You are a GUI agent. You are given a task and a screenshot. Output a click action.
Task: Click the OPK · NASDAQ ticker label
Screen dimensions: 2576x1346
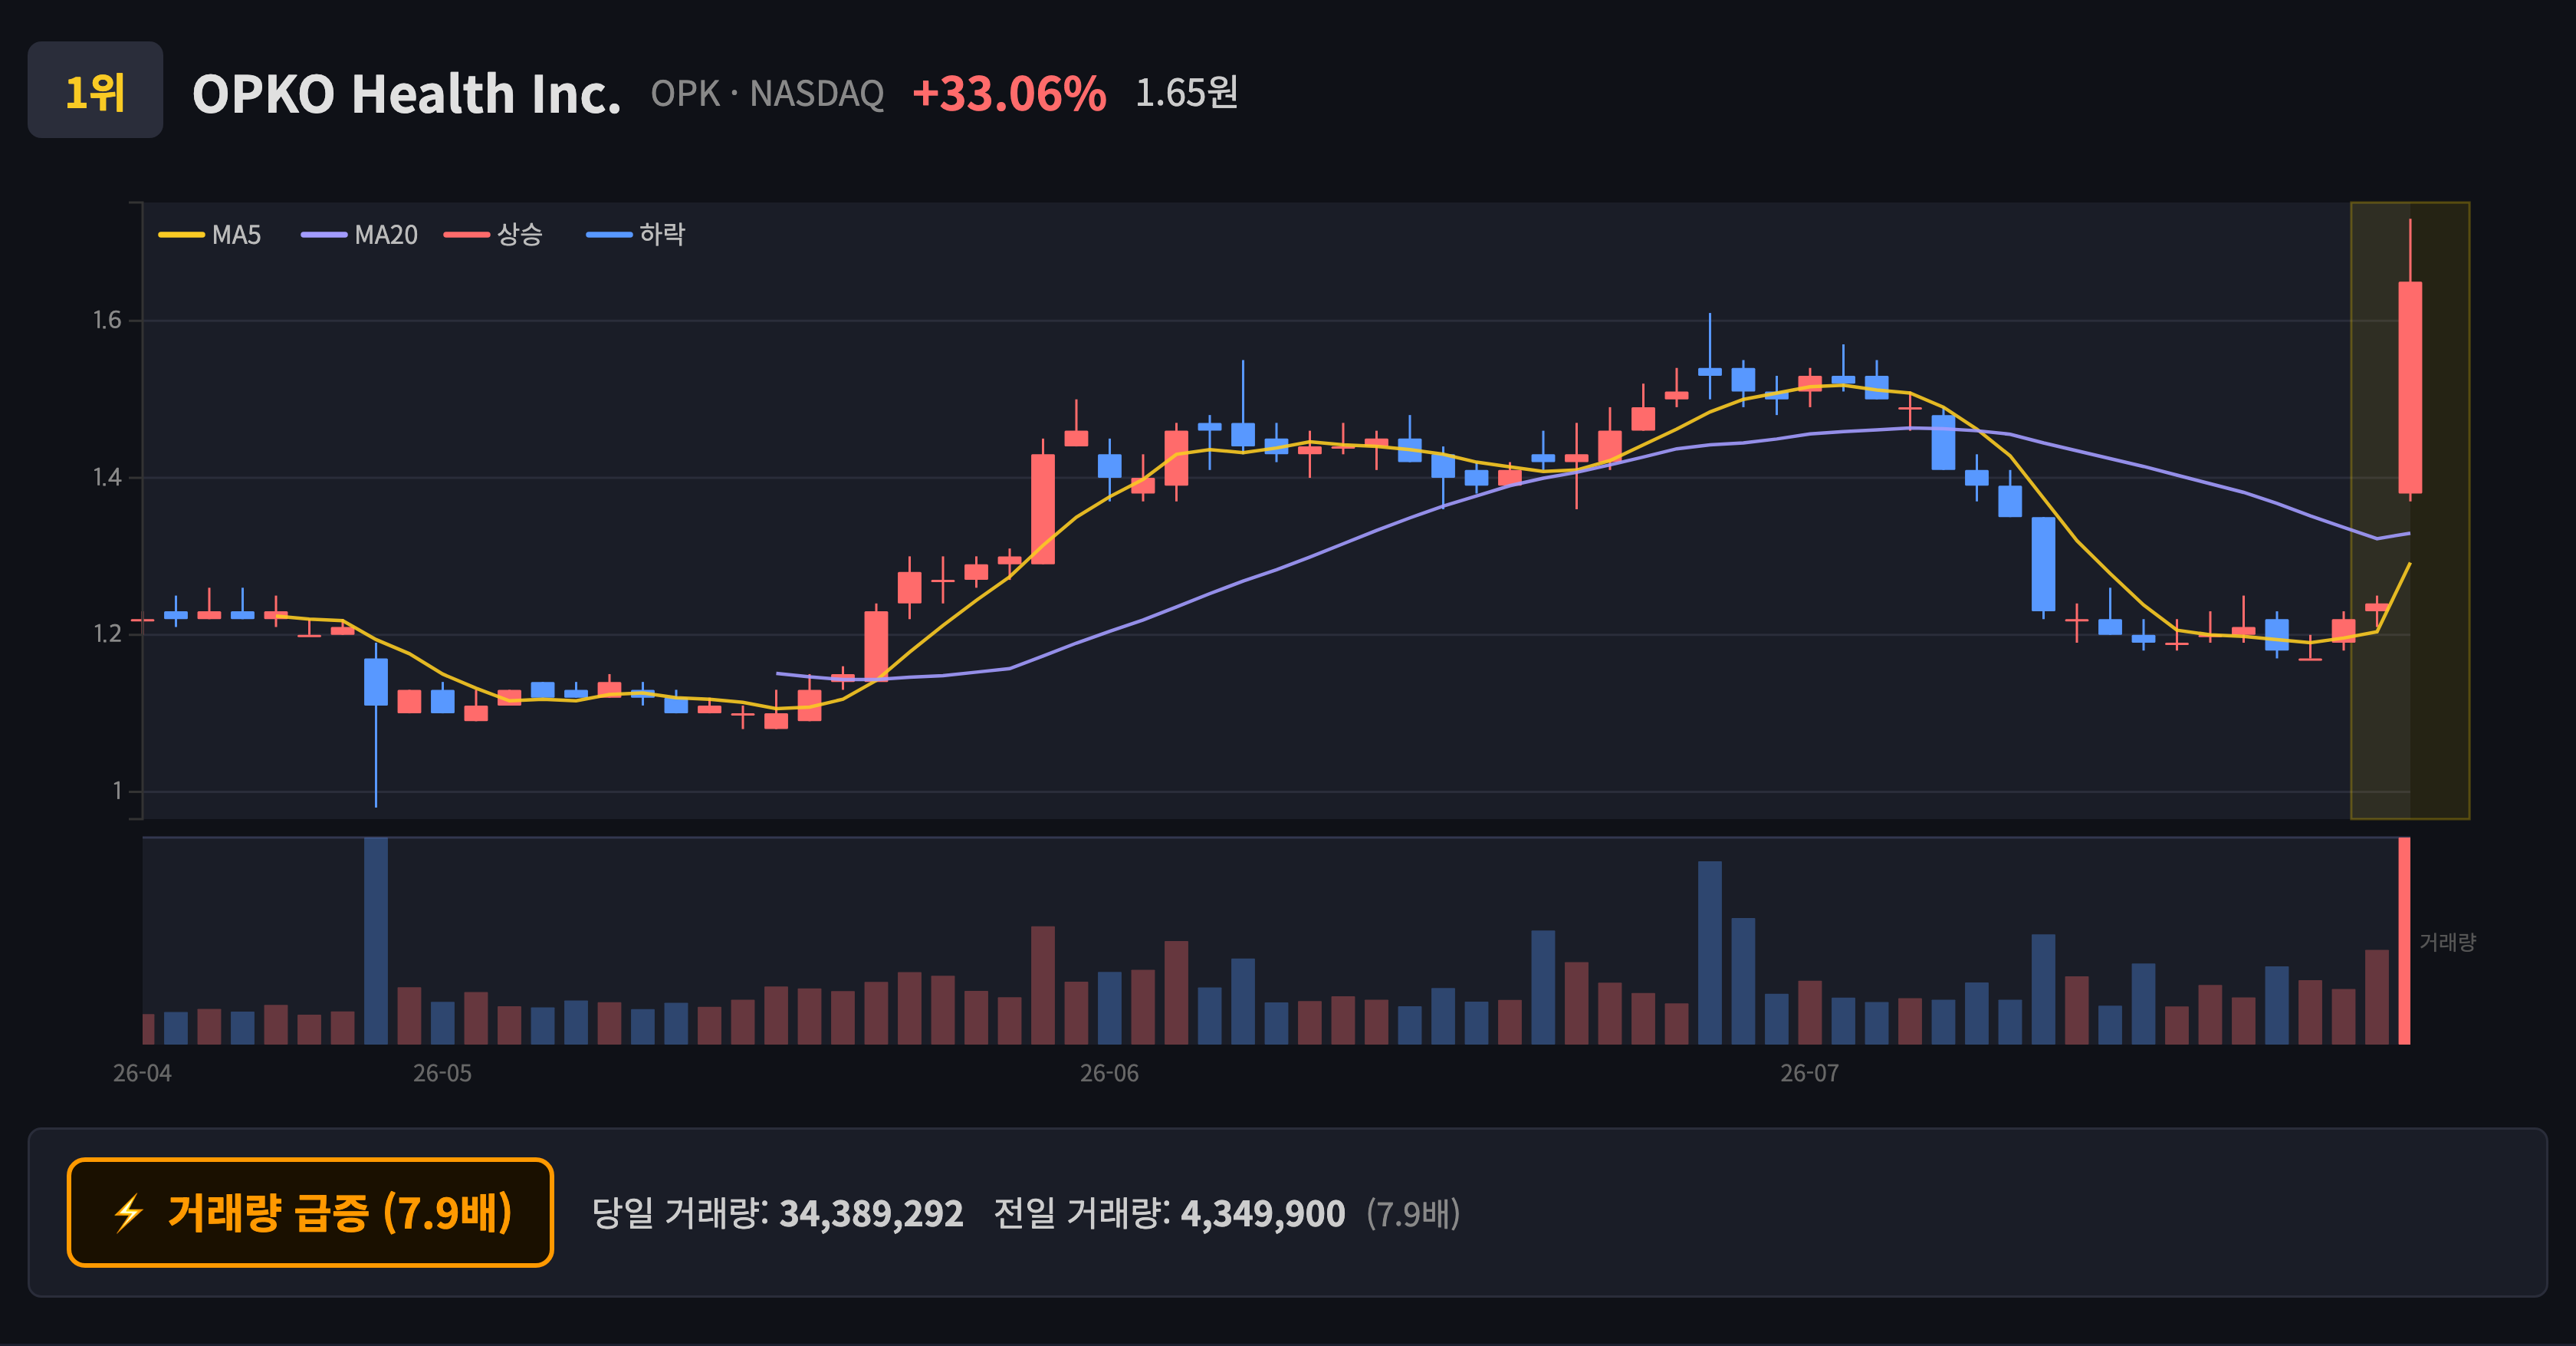767,94
